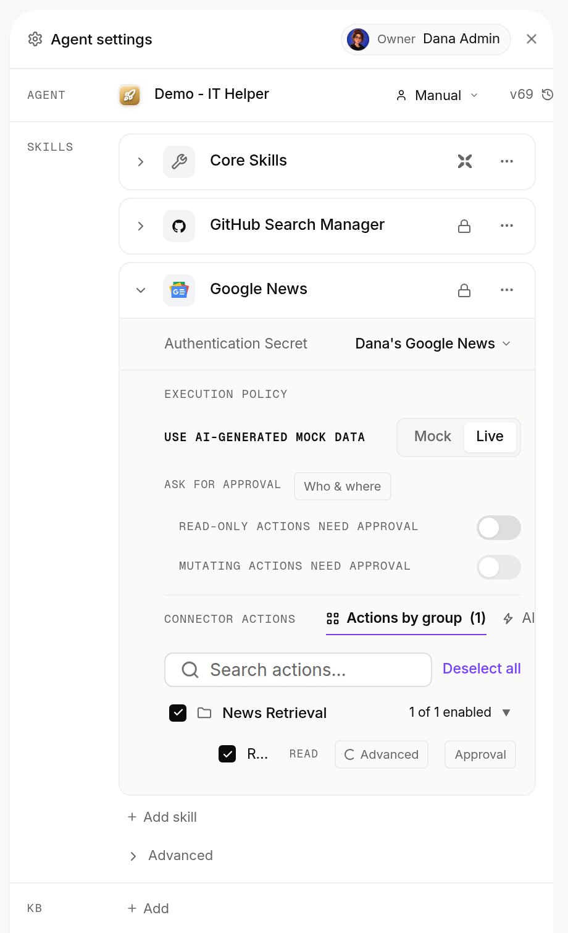568x933 pixels.
Task: Click the Approval button for the action
Action: click(x=480, y=754)
